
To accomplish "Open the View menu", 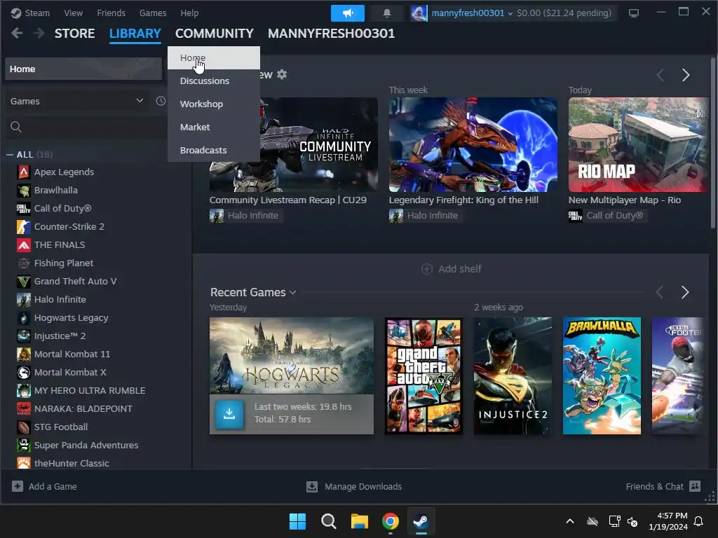I will pos(73,13).
